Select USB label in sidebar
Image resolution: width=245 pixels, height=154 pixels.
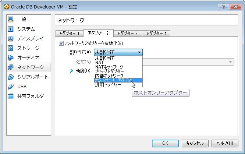[x=22, y=86]
